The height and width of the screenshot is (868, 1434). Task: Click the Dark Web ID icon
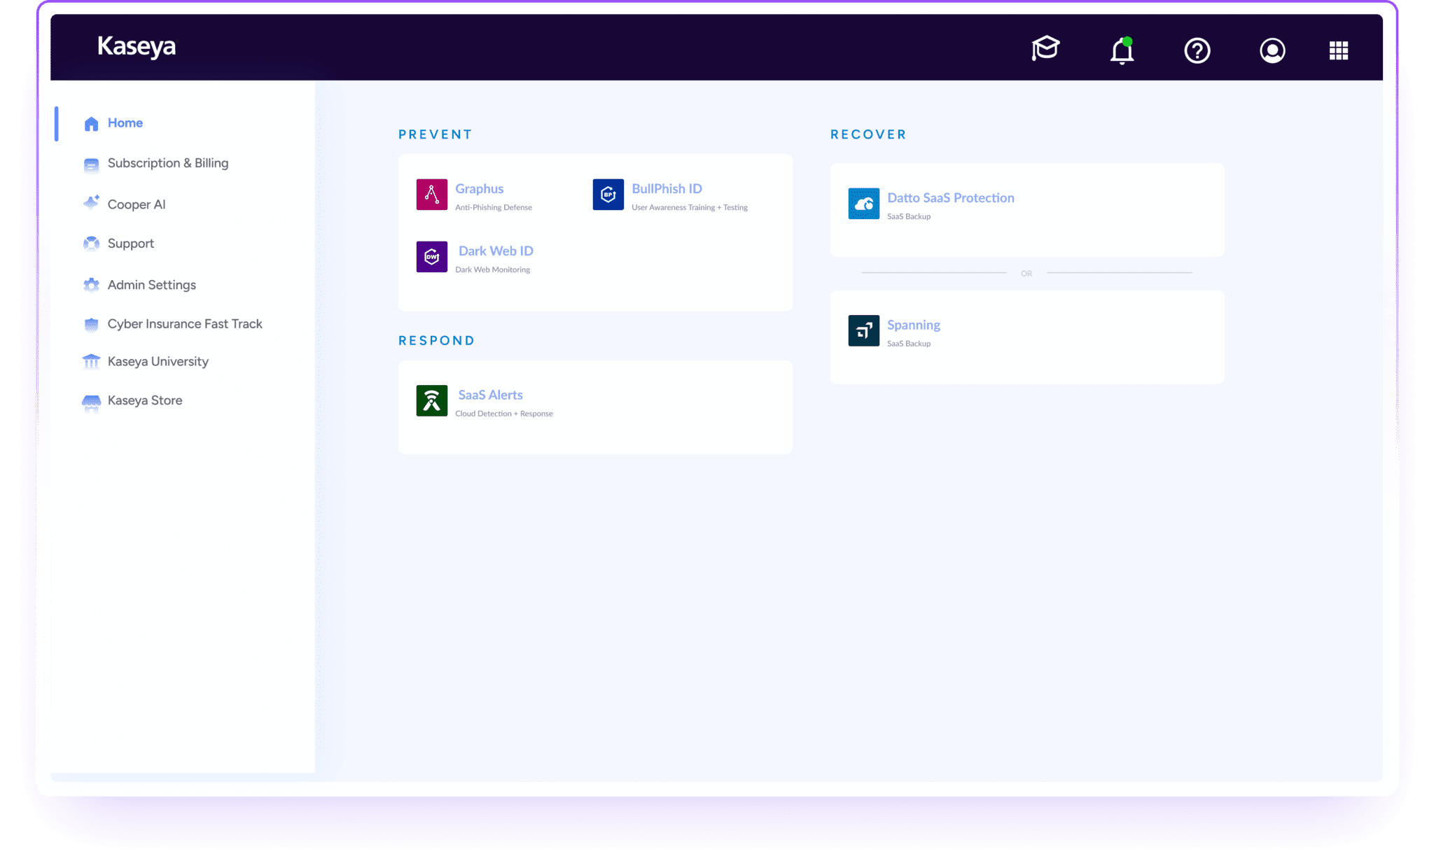point(431,257)
